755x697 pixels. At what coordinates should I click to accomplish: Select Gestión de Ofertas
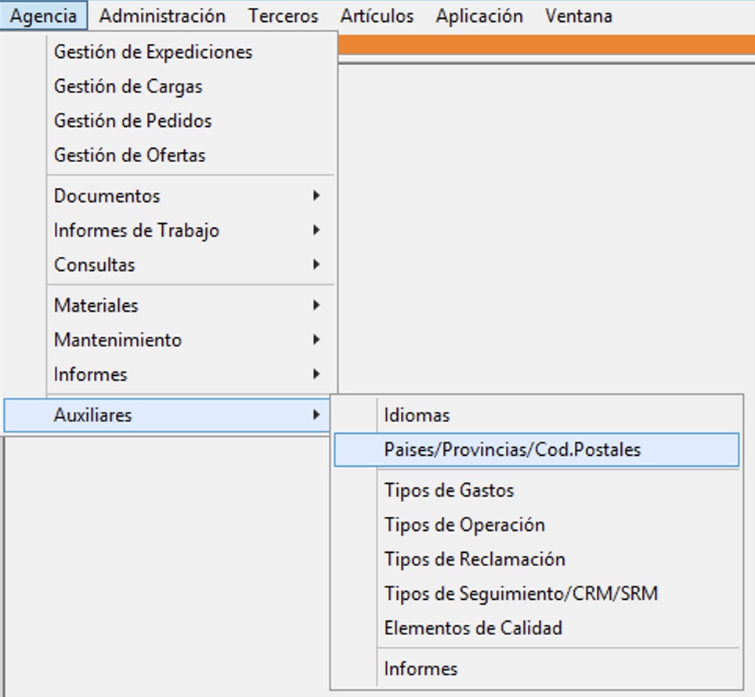pyautogui.click(x=130, y=156)
